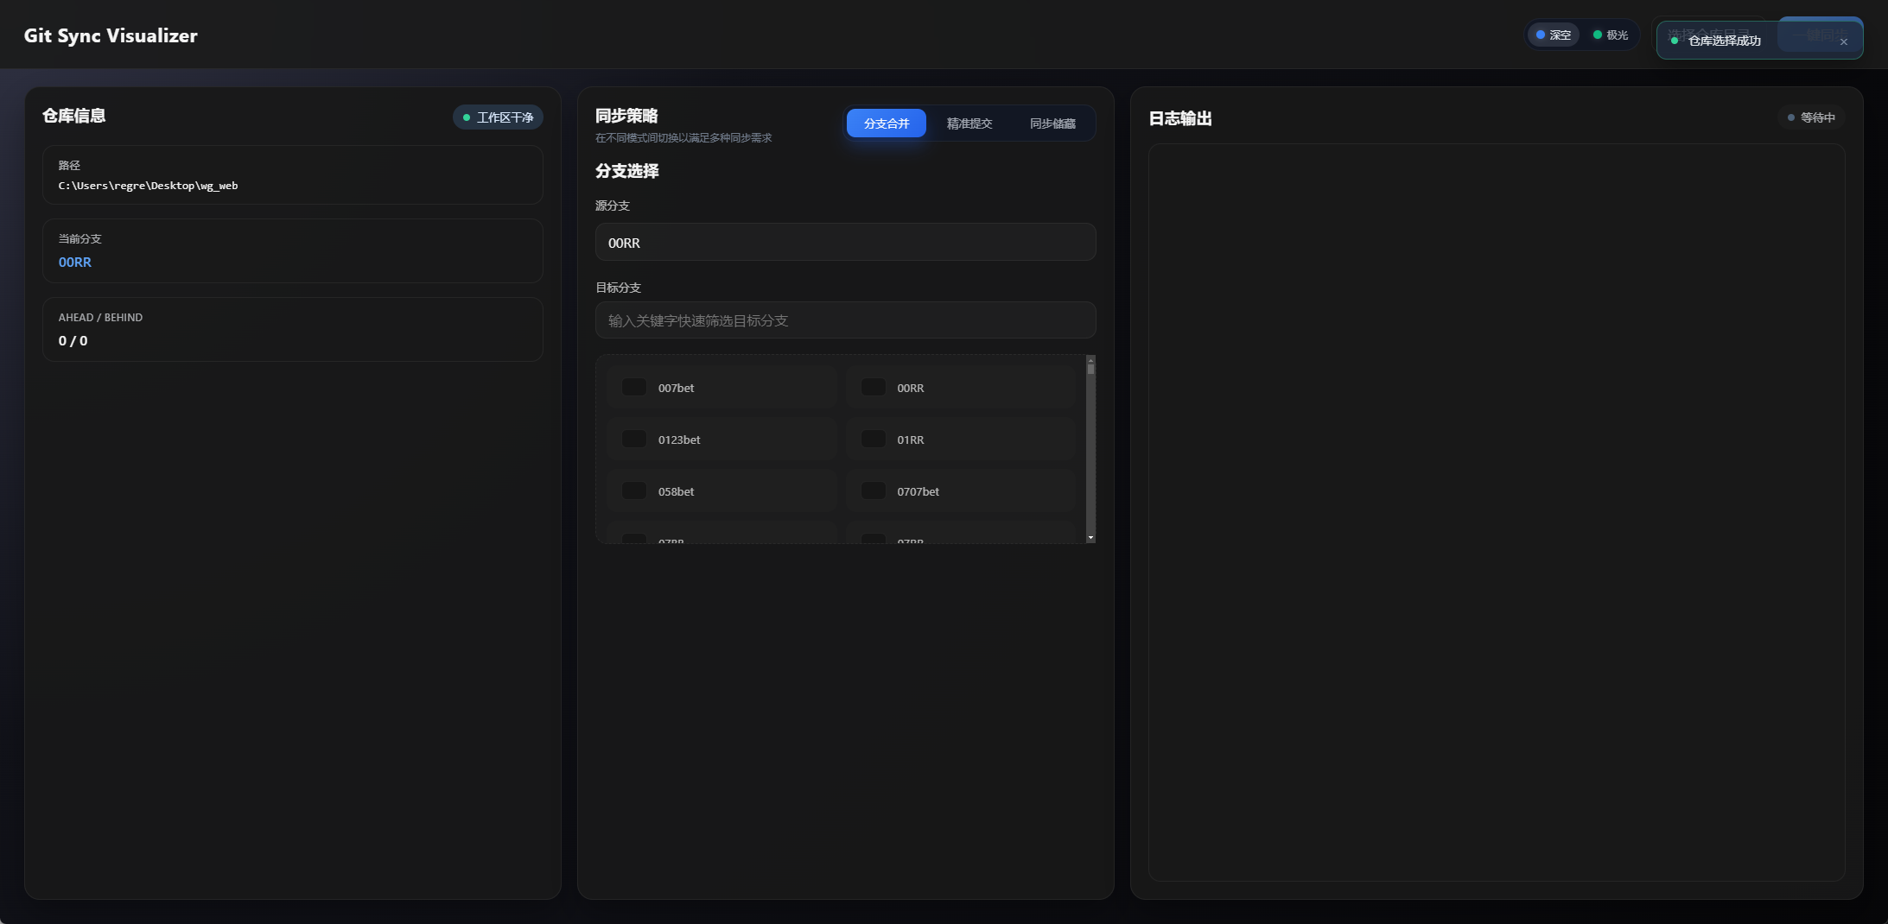
Task: Focus the 目标分支 filter input field
Action: [845, 320]
